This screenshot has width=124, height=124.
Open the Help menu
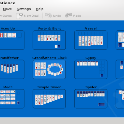(40, 9)
